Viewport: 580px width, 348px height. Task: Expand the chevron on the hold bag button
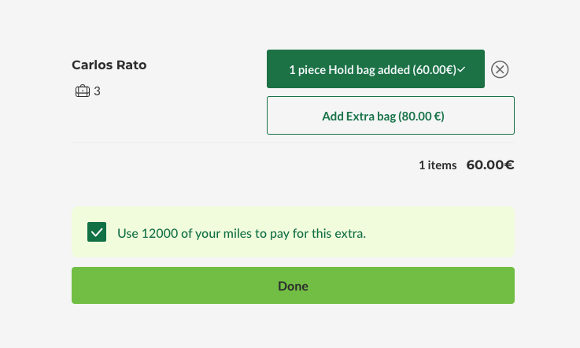click(x=462, y=69)
